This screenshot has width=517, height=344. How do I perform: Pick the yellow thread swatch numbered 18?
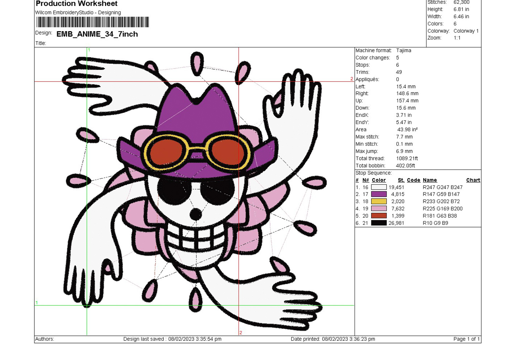[379, 202]
